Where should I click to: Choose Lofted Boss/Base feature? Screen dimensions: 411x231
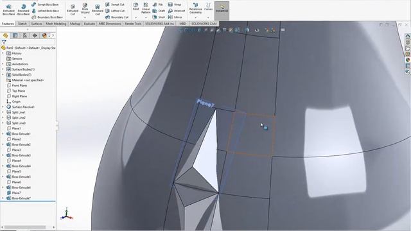(x=45, y=11)
